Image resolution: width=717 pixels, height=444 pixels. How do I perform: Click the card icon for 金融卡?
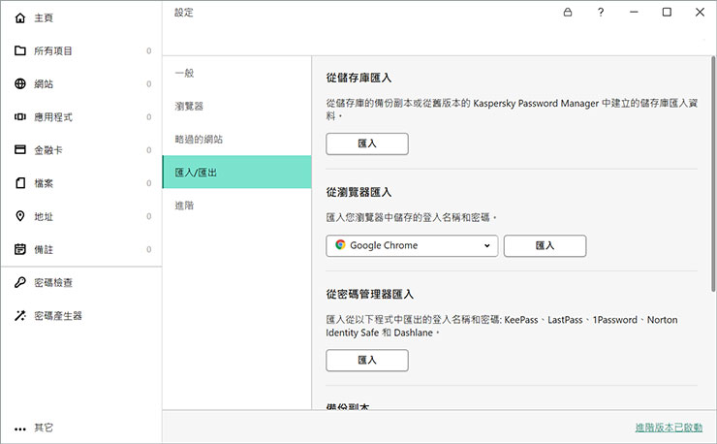pyautogui.click(x=19, y=149)
